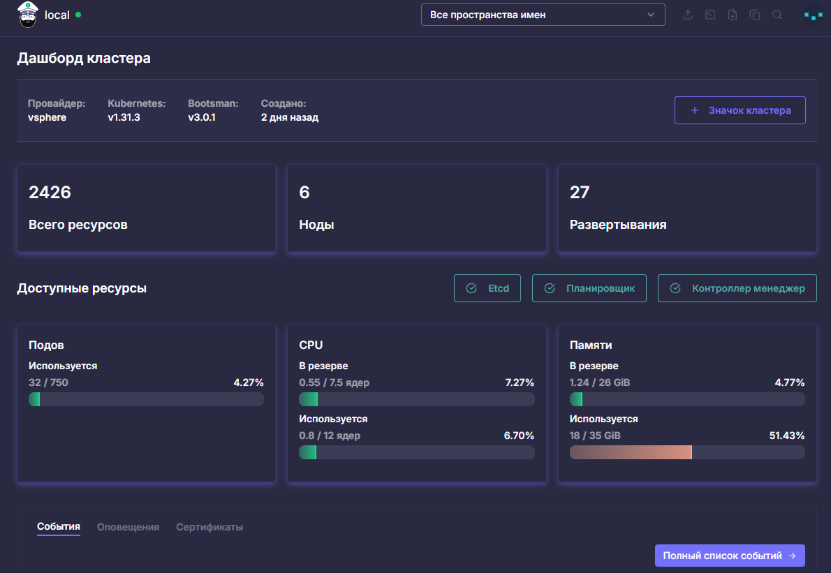Click the Bootsman sailor logo
Viewport: 831px width, 573px height.
27,14
